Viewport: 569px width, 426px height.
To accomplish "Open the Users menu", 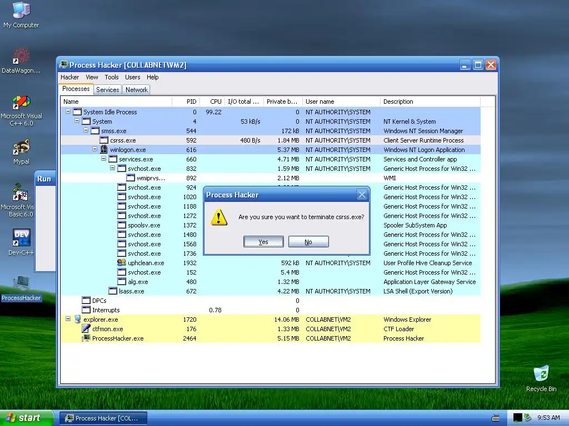I will [132, 77].
